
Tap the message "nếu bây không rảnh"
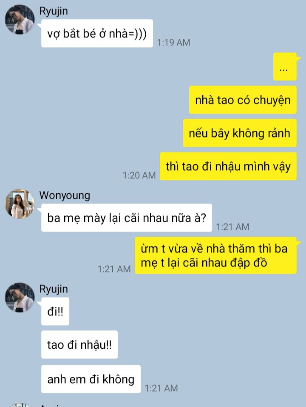pos(240,133)
